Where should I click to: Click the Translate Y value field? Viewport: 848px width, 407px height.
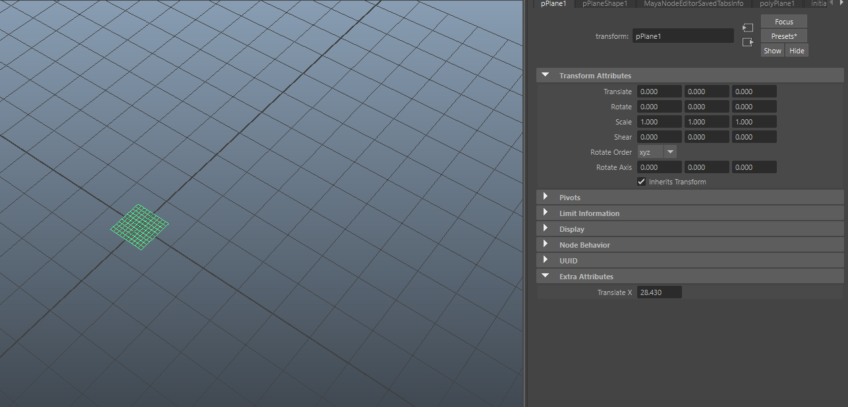[x=707, y=92]
